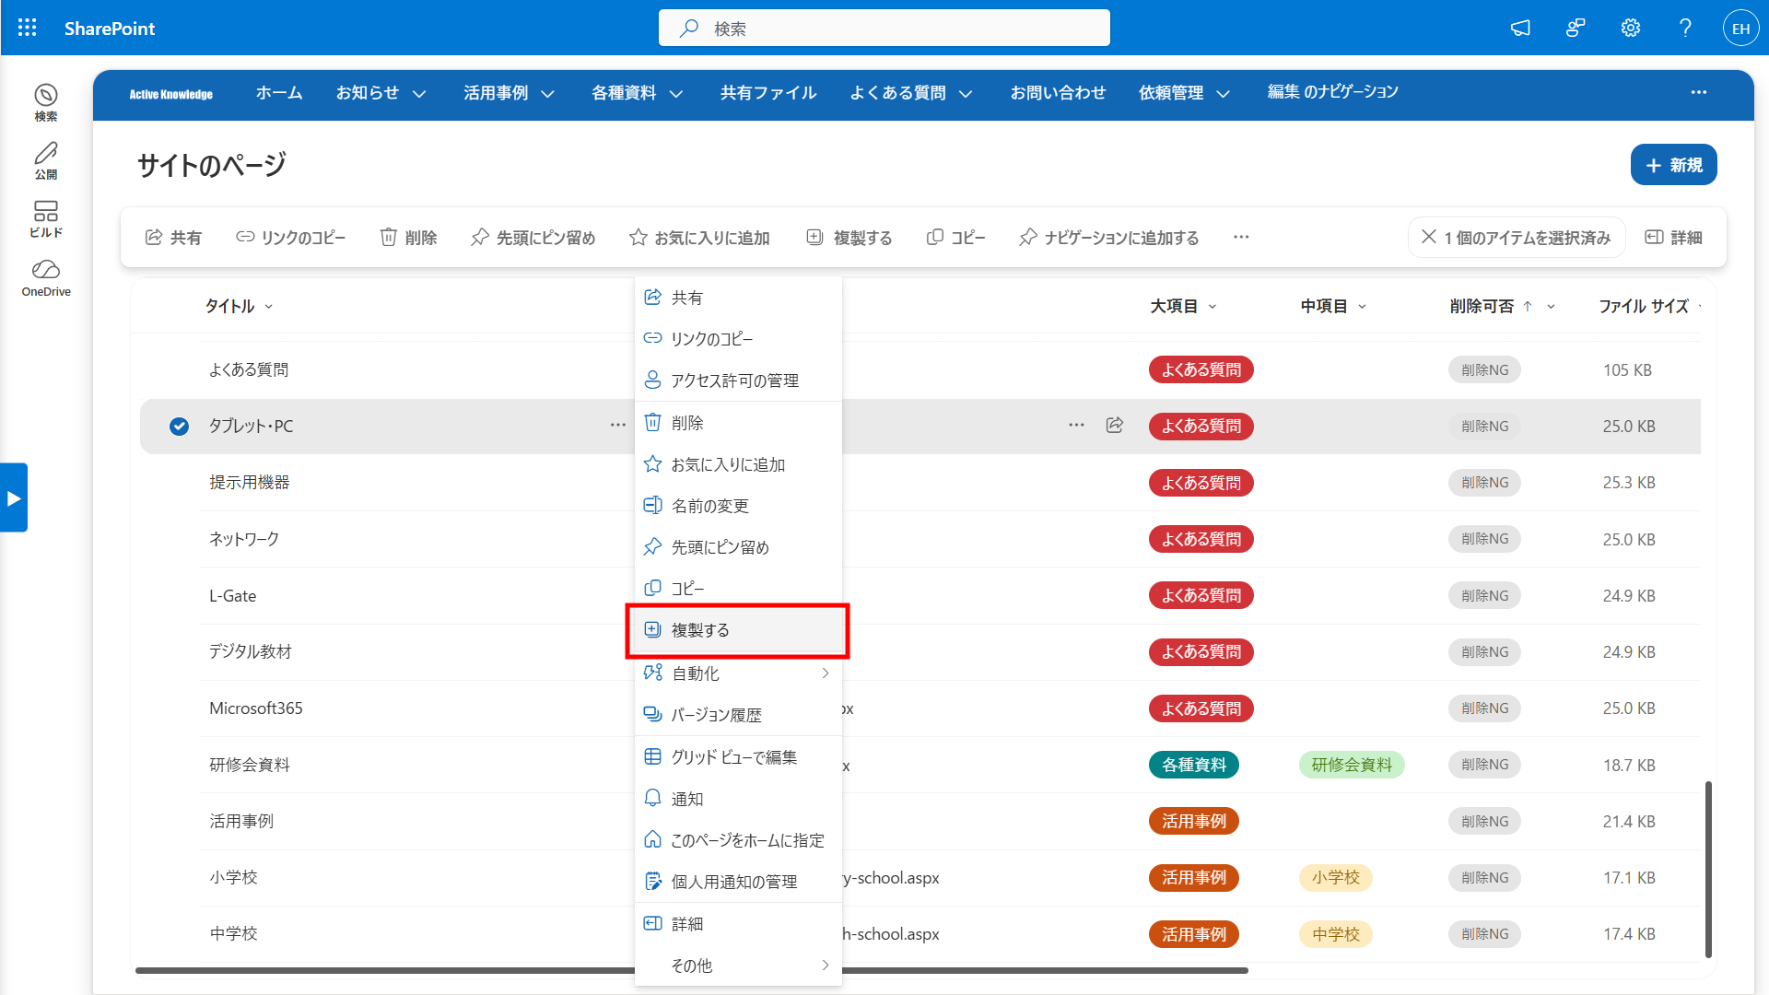Click the 公開 pencil icon in sidebar

pyautogui.click(x=46, y=160)
